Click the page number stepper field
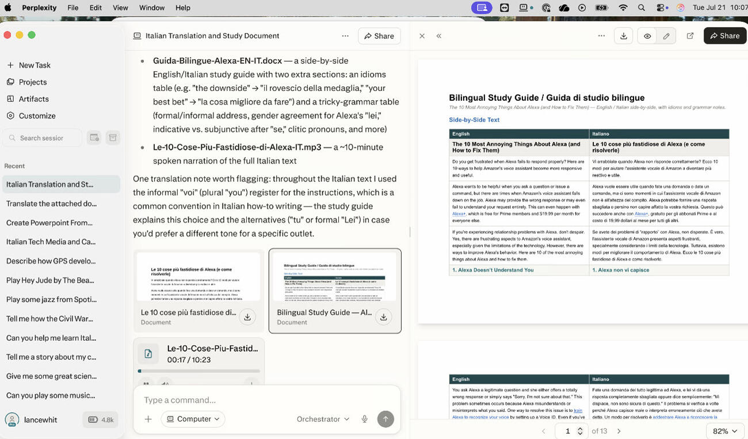748x439 pixels. point(571,431)
